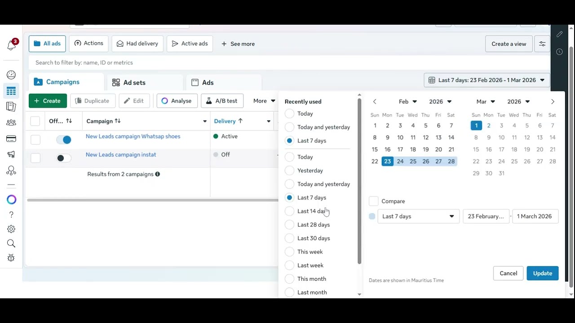Open the date range selector in header

(x=487, y=80)
